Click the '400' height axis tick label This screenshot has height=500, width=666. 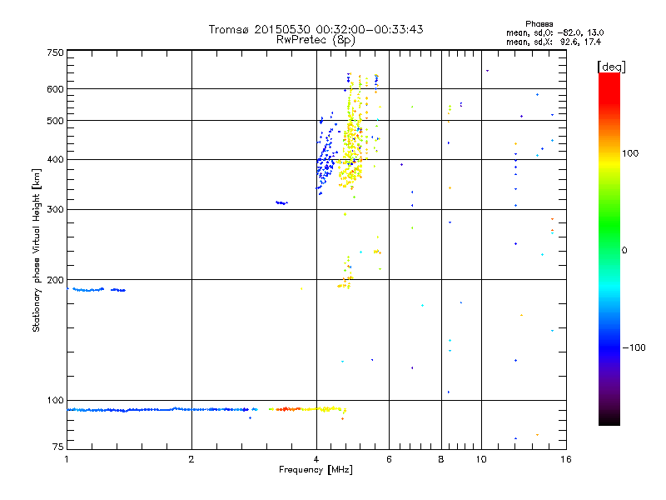pyautogui.click(x=55, y=160)
